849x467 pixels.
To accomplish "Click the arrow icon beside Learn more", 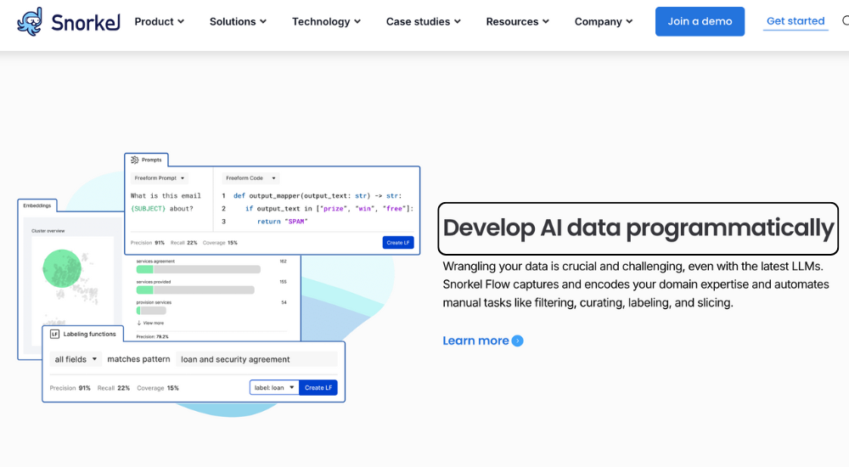I will pos(518,340).
